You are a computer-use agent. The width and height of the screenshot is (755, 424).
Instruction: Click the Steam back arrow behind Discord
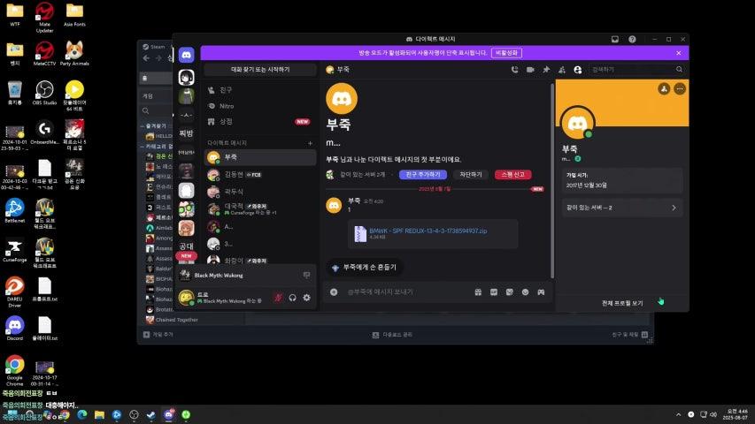(x=146, y=58)
